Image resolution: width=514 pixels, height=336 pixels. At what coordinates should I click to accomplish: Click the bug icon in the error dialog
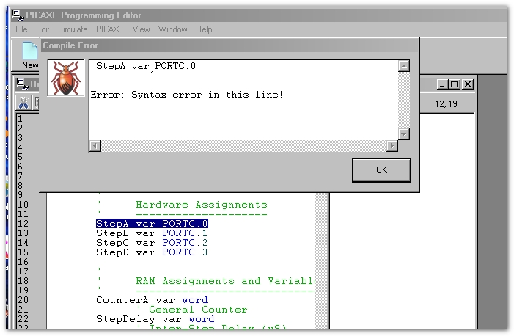(x=66, y=78)
